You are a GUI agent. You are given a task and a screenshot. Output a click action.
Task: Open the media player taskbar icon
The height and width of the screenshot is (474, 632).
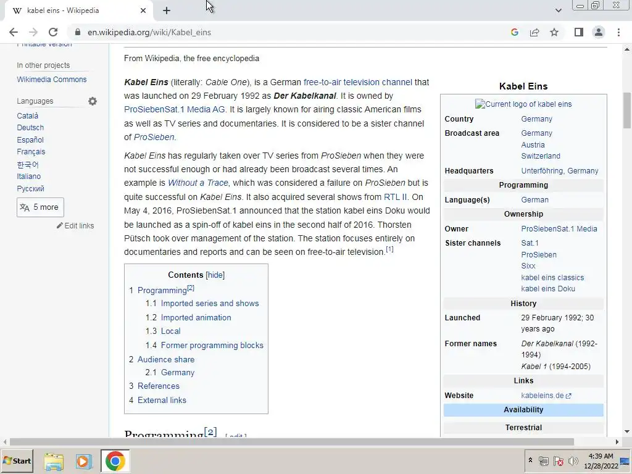click(x=84, y=461)
